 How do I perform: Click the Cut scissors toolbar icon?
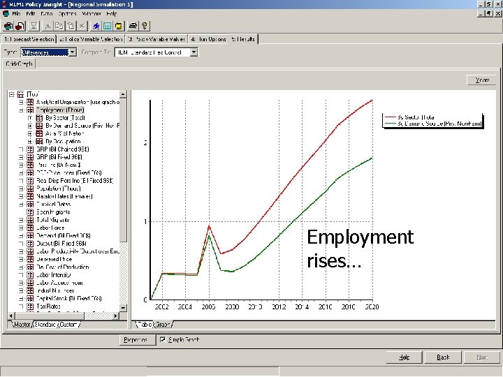click(x=48, y=26)
